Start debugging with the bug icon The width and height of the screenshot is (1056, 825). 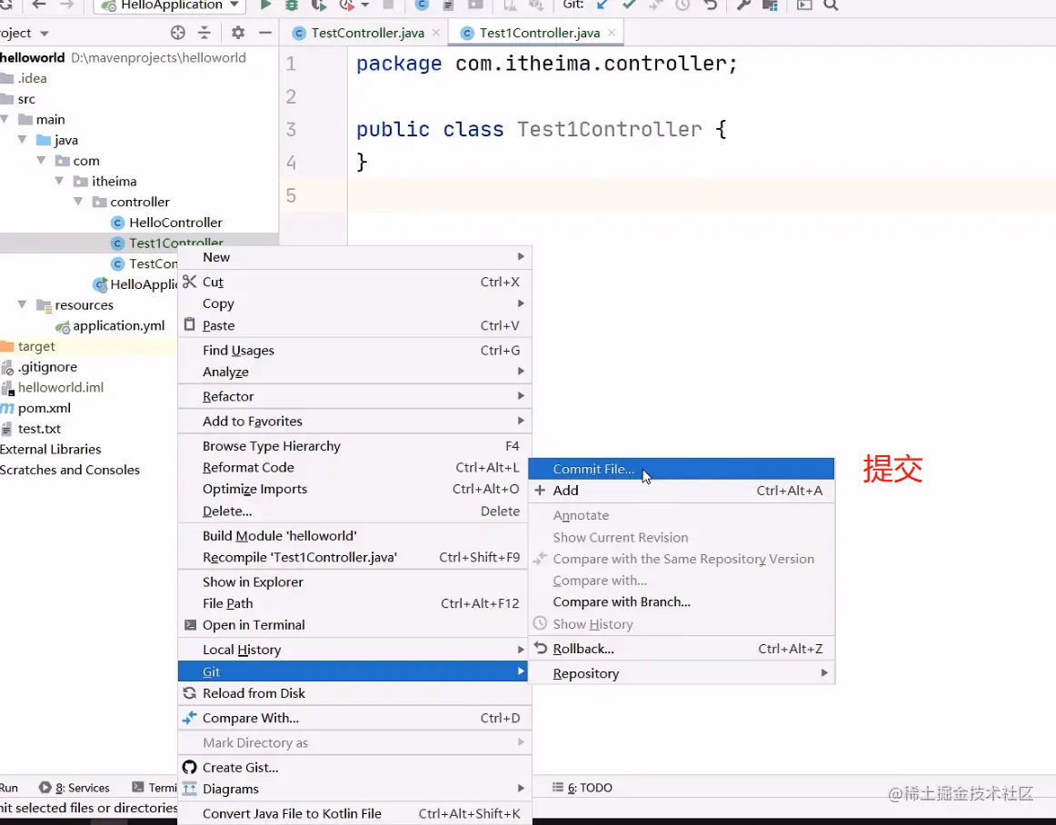point(292,5)
